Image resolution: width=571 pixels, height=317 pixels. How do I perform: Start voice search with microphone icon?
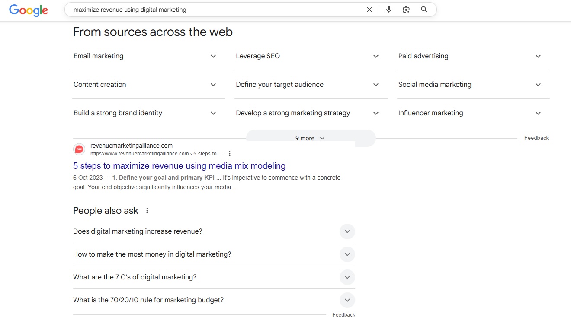pyautogui.click(x=388, y=10)
